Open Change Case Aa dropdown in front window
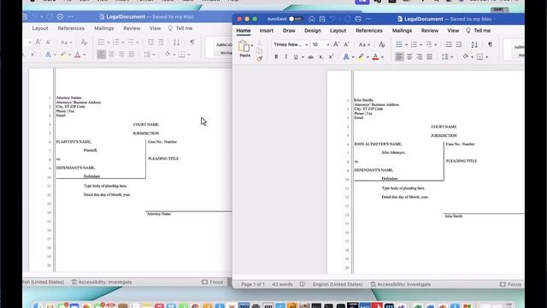Viewport: 547px width, 308px height. click(x=364, y=44)
